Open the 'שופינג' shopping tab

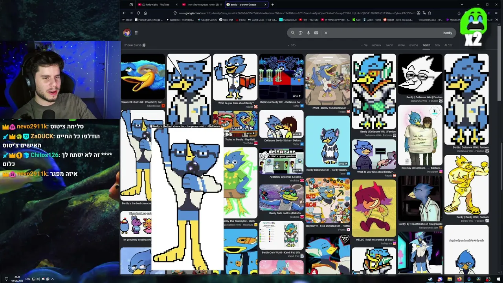[401, 45]
